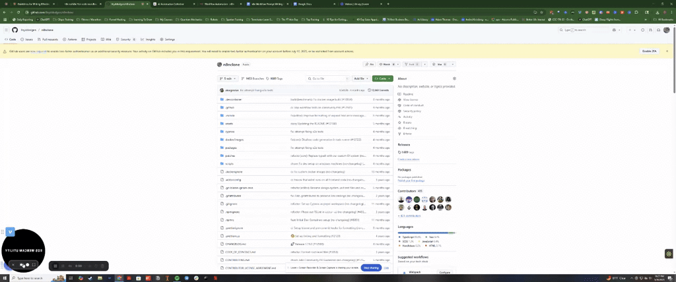This screenshot has width=676, height=282.
Task: Click the View license link in About
Action: (409, 99)
